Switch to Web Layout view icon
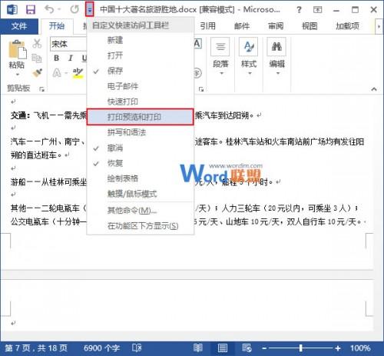 tap(247, 348)
